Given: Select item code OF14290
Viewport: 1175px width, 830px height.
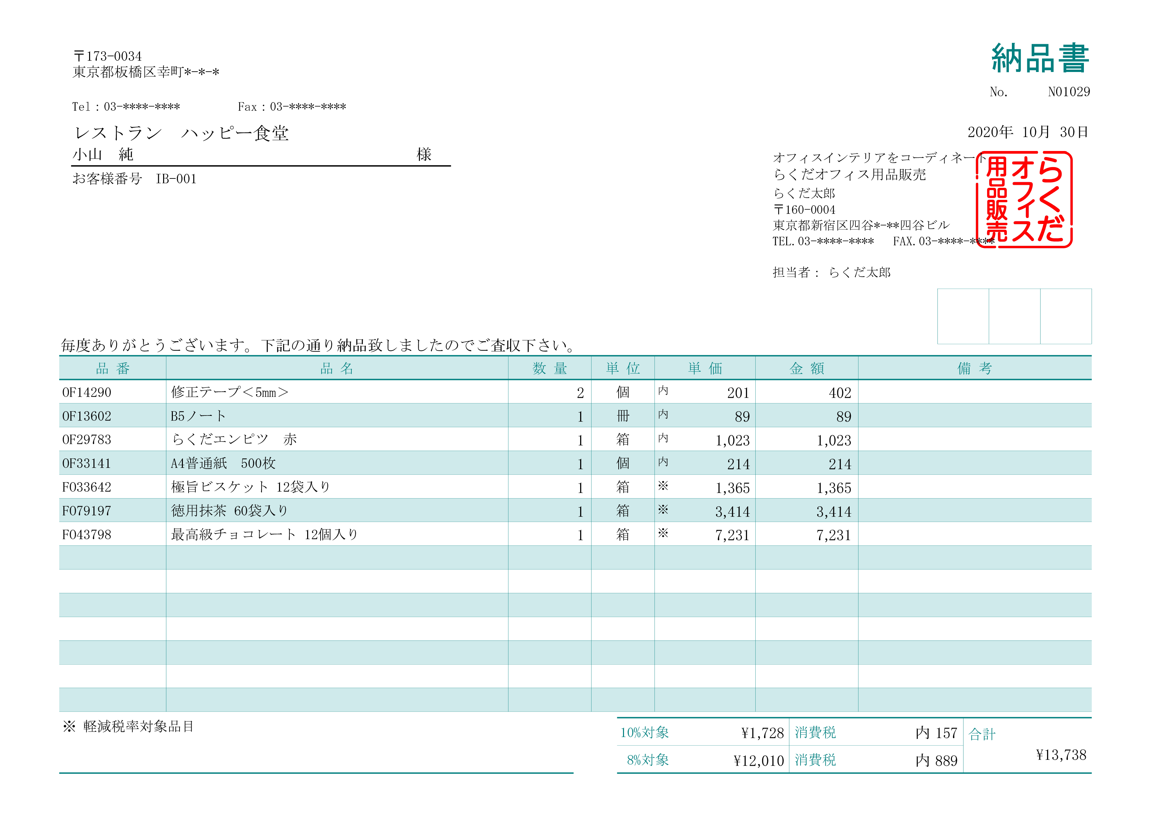Looking at the screenshot, I should (86, 393).
